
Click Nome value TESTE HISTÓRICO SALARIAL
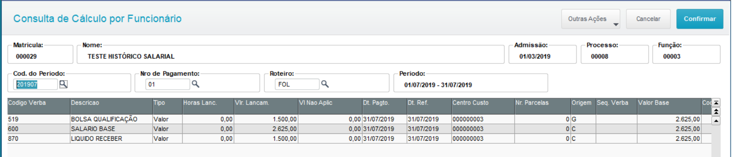tap(131, 56)
